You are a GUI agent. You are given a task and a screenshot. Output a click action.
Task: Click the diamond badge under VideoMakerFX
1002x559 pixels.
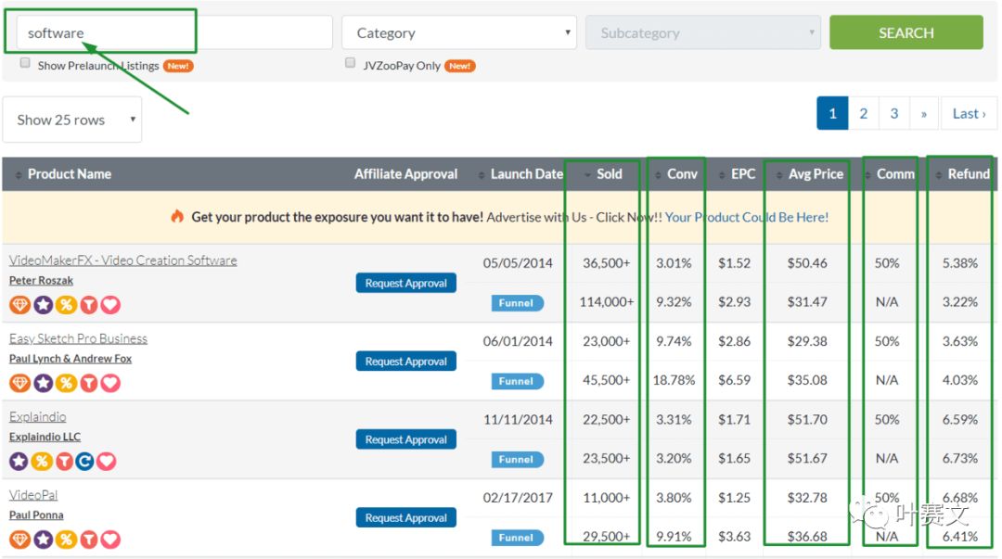(19, 305)
